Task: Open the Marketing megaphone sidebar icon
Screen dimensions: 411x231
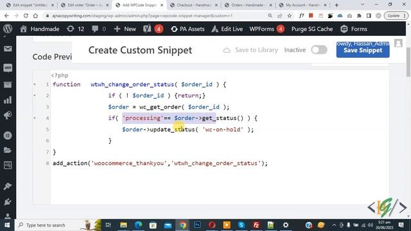Action: [8, 116]
